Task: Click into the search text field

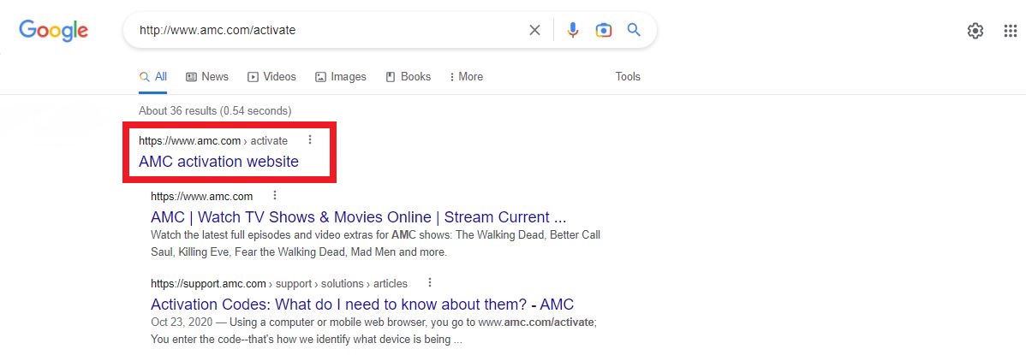Action: [325, 31]
